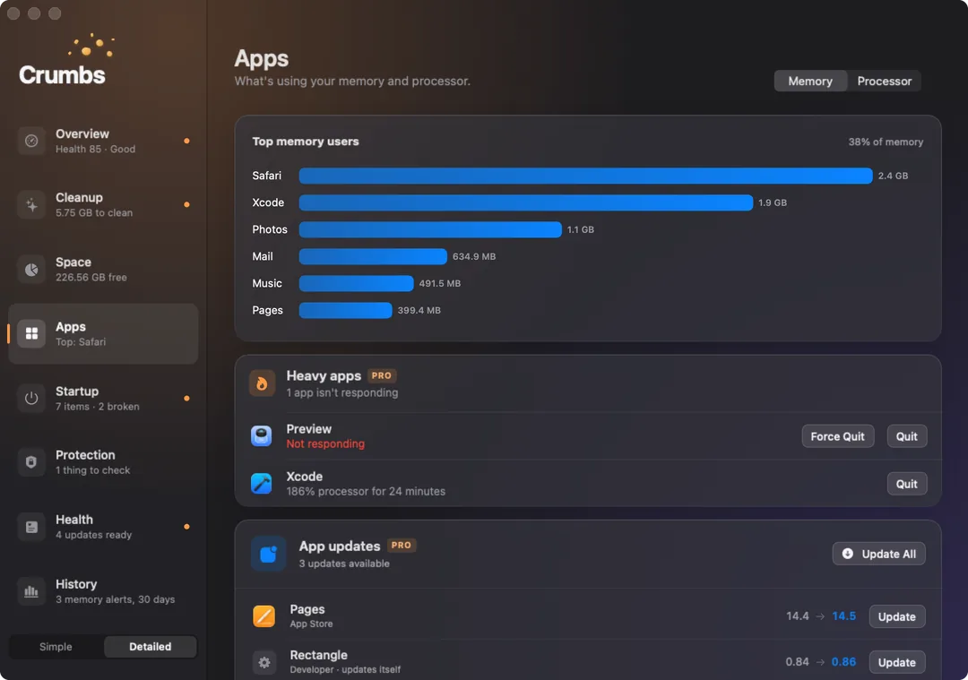Viewport: 968px width, 680px height.
Task: Click the '3 updates available' text
Action: [x=344, y=564]
